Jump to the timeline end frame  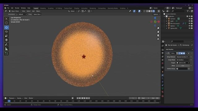click(x=89, y=98)
